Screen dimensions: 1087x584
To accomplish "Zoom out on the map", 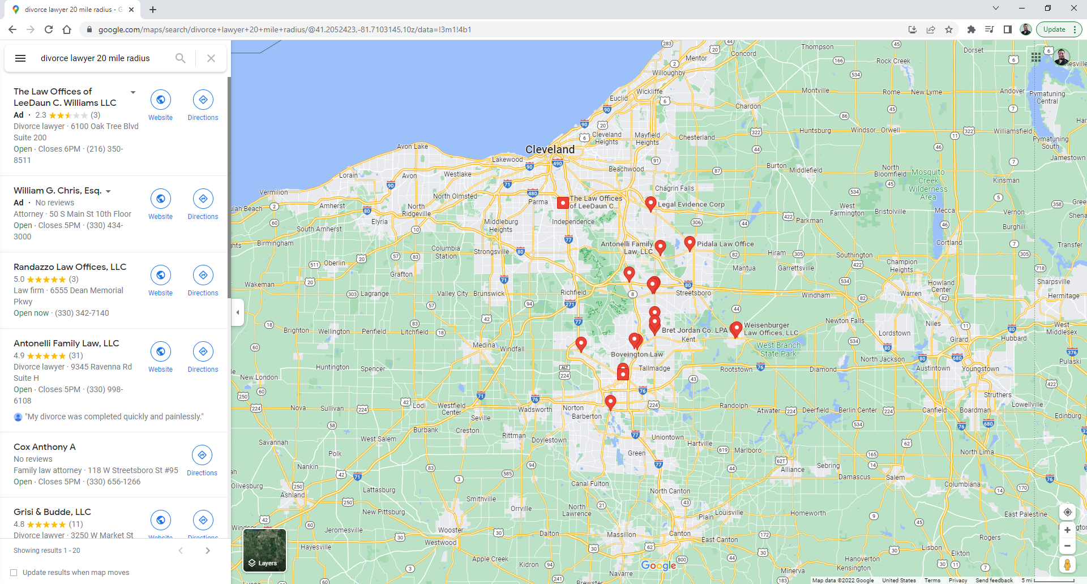I will point(1067,546).
